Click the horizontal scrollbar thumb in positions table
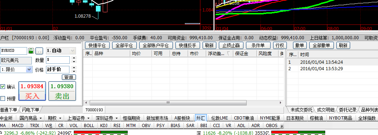 click(168, 103)
